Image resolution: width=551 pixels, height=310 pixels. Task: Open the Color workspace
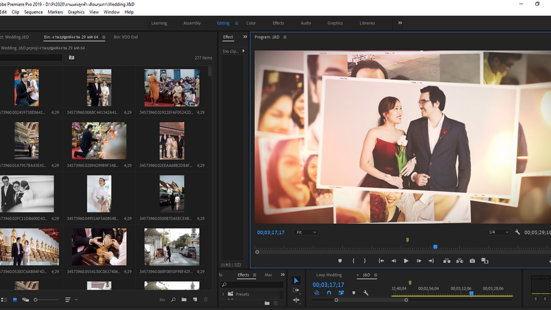251,24
